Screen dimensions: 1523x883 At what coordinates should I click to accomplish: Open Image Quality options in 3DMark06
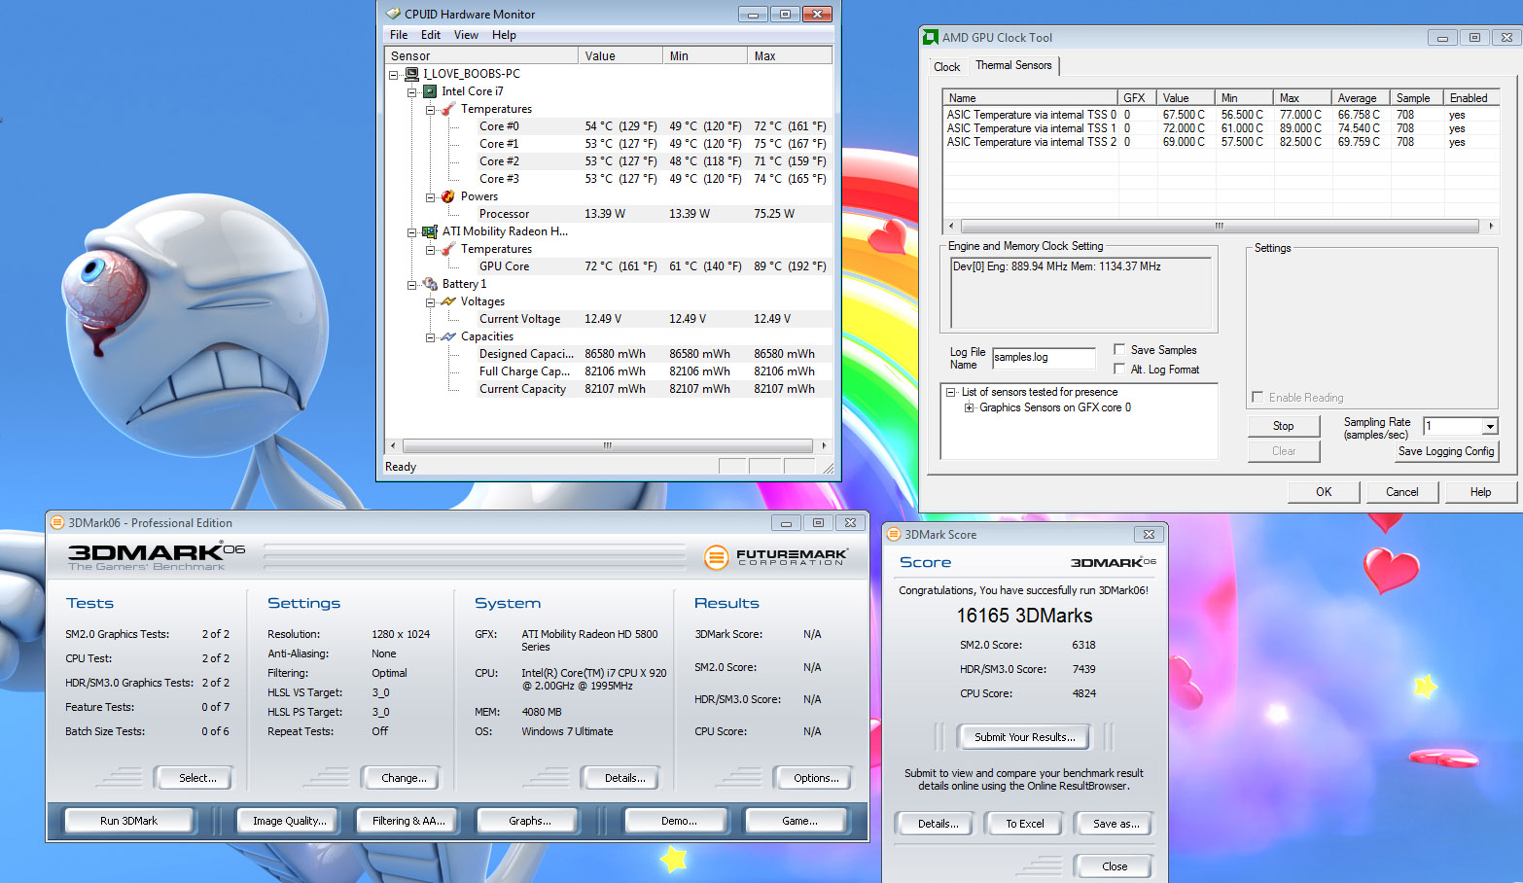coord(289,821)
